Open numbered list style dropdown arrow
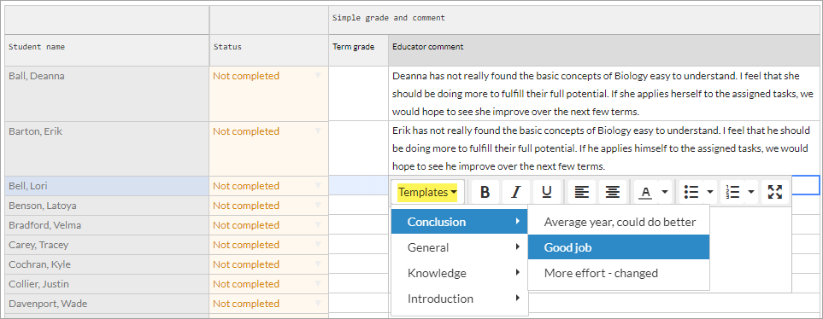 (751, 192)
